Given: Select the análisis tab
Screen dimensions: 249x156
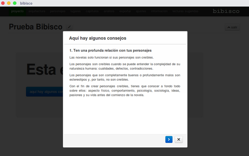Looking at the screenshot, I should click(x=109, y=11).
